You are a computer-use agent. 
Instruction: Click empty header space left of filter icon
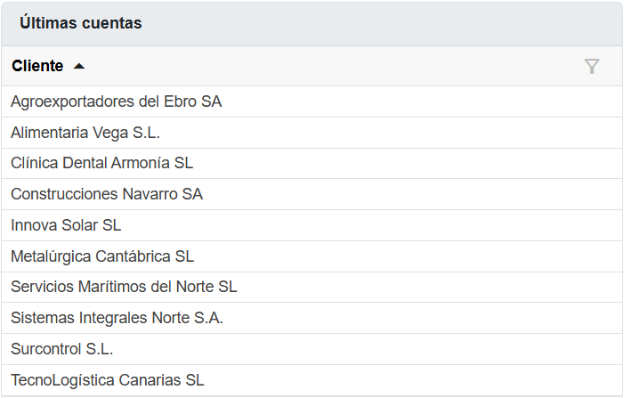tap(356, 66)
